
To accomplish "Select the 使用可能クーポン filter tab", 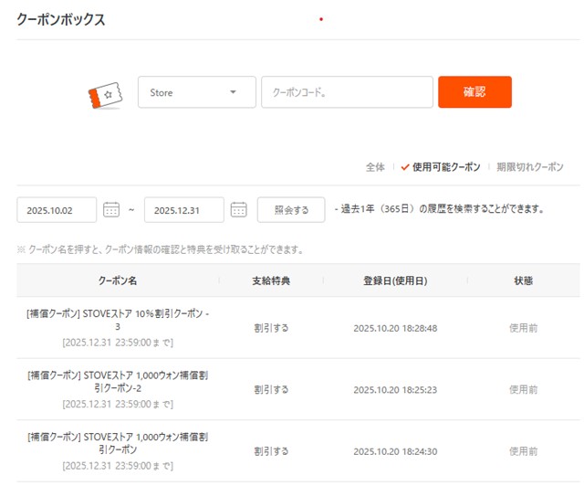I will (445, 167).
